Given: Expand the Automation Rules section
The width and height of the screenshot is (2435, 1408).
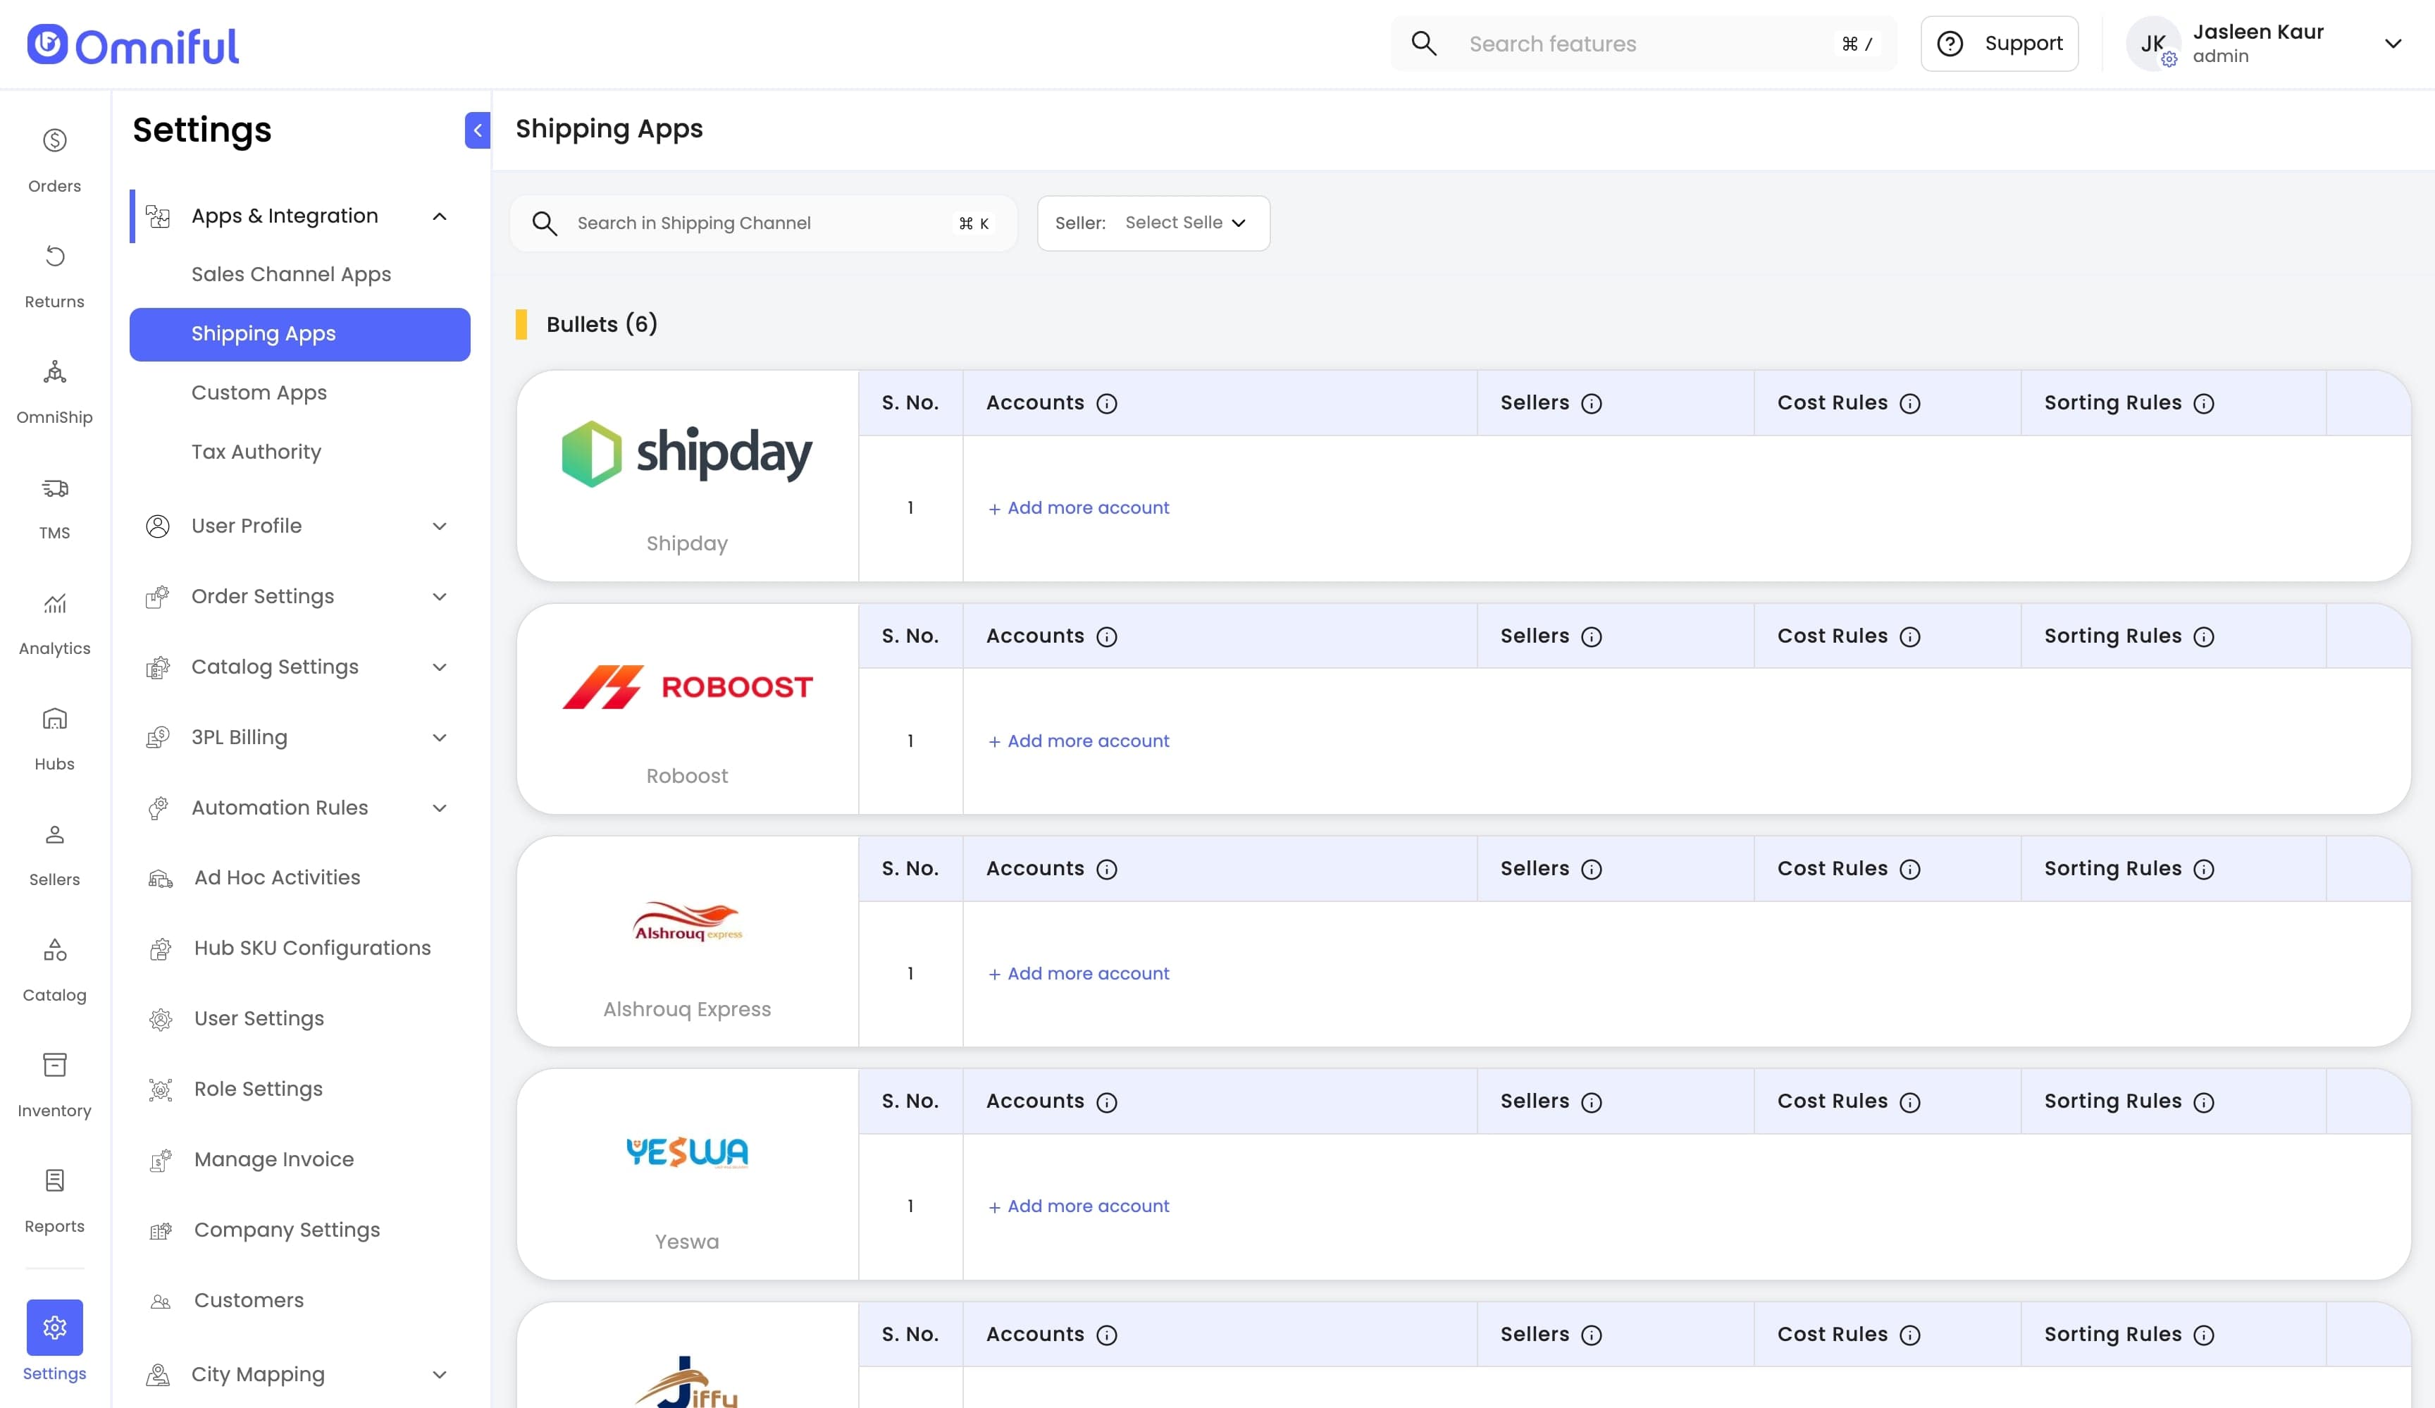Looking at the screenshot, I should point(440,809).
